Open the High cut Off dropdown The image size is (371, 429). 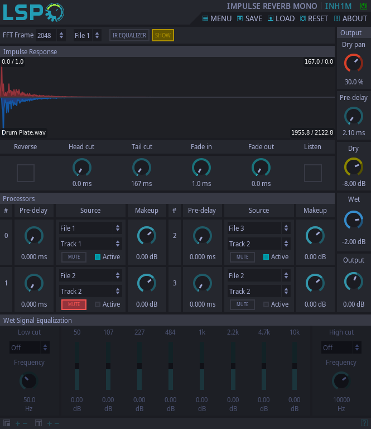click(x=341, y=348)
